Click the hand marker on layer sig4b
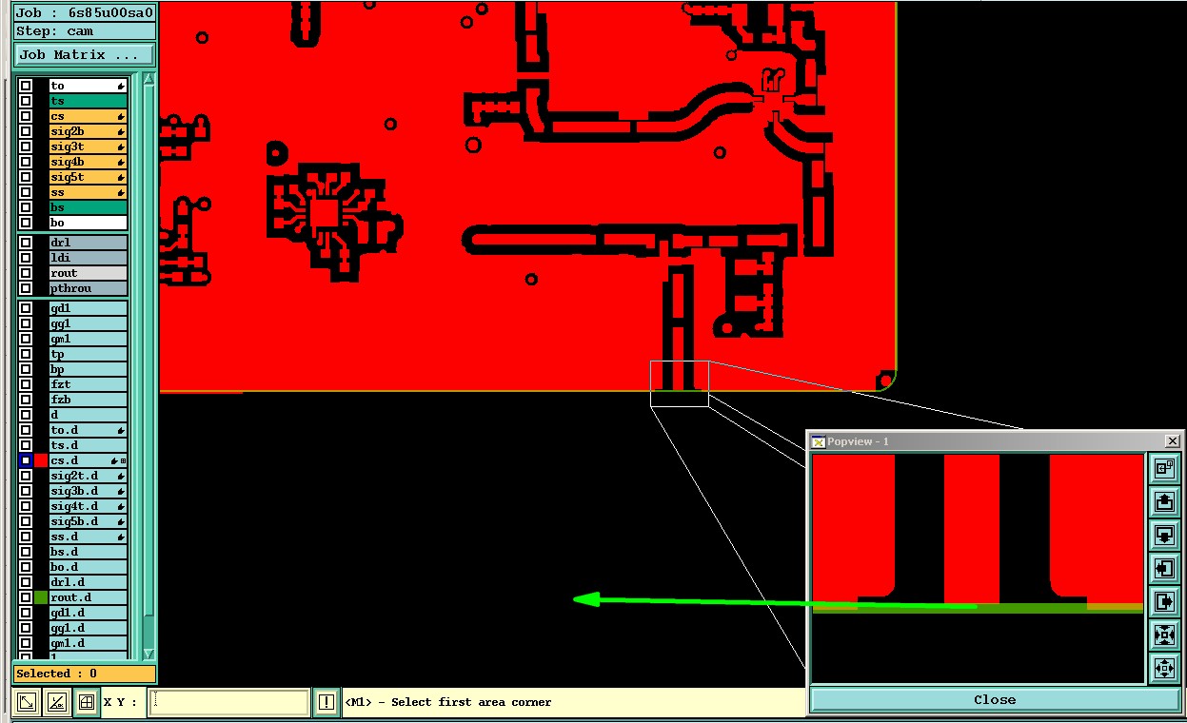This screenshot has height=723, width=1187. click(121, 163)
